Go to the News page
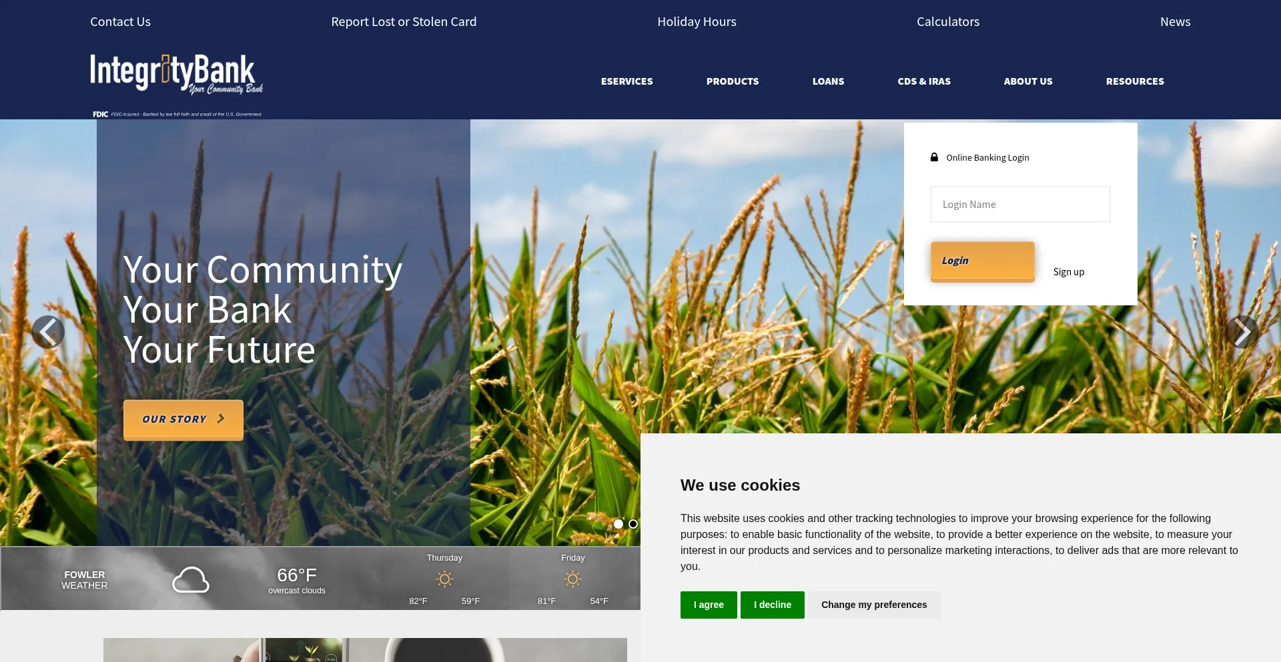 point(1176,22)
